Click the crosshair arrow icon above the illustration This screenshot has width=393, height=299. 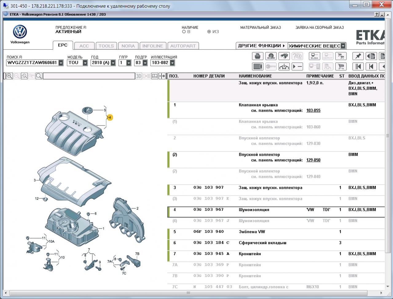coord(162,76)
